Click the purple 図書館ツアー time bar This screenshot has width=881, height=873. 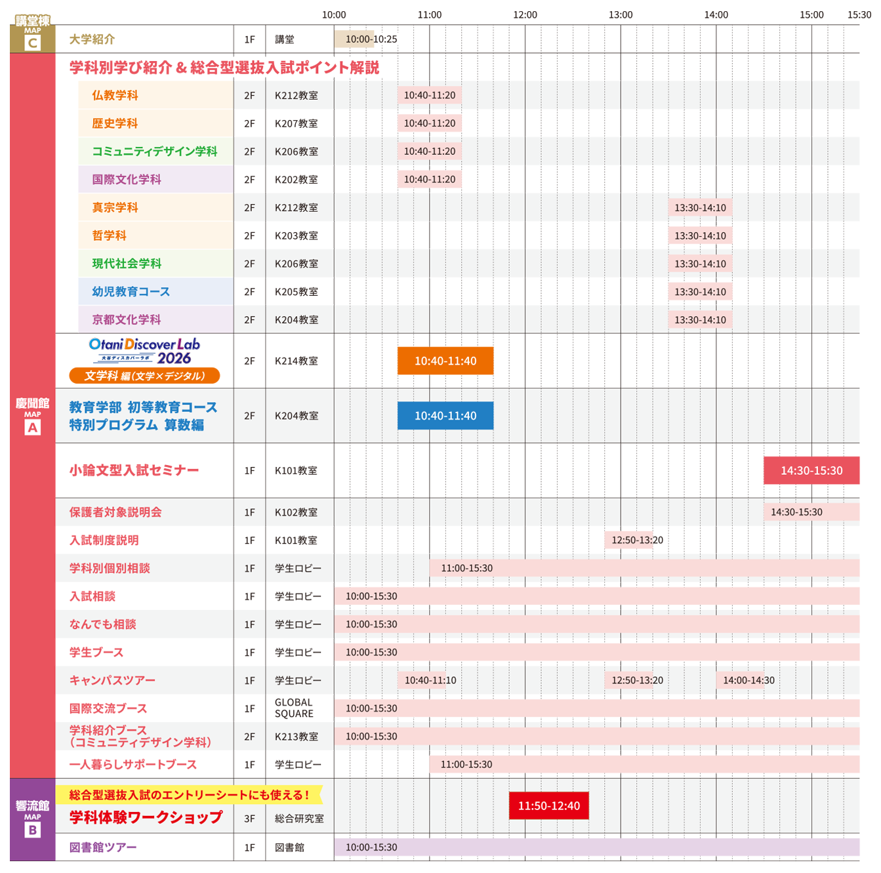coord(597,847)
